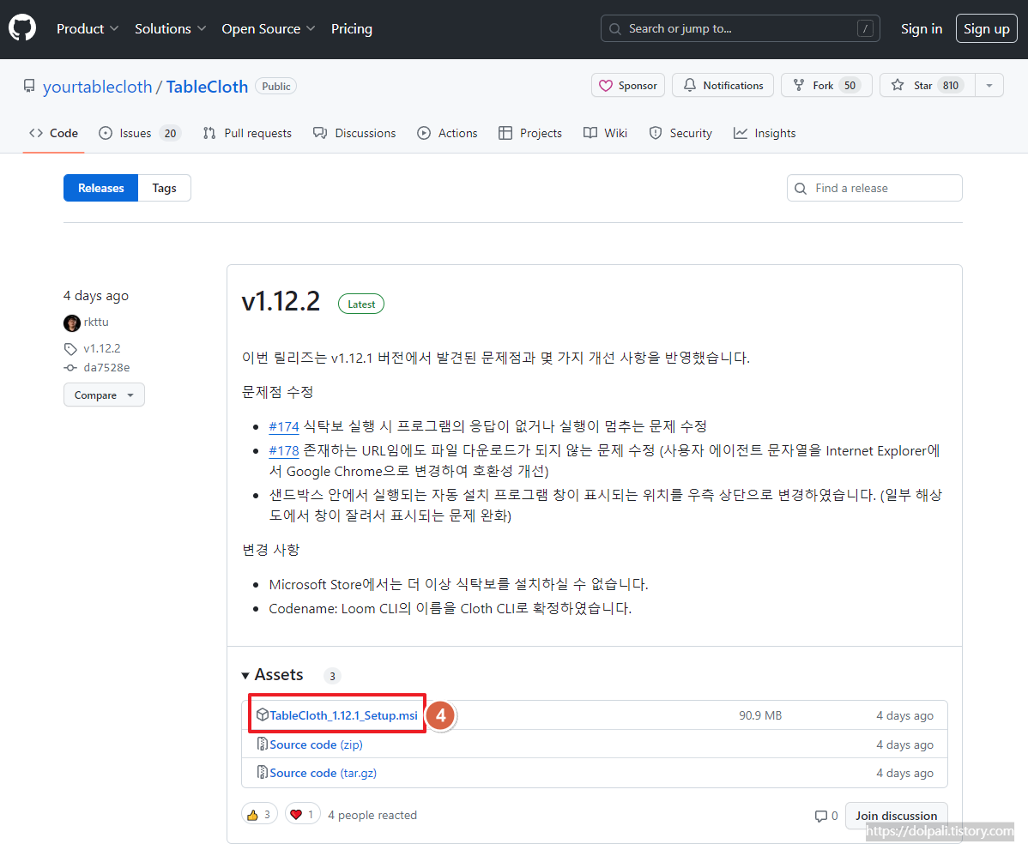Collapse the Assets section
The width and height of the screenshot is (1028, 856).
click(x=273, y=675)
